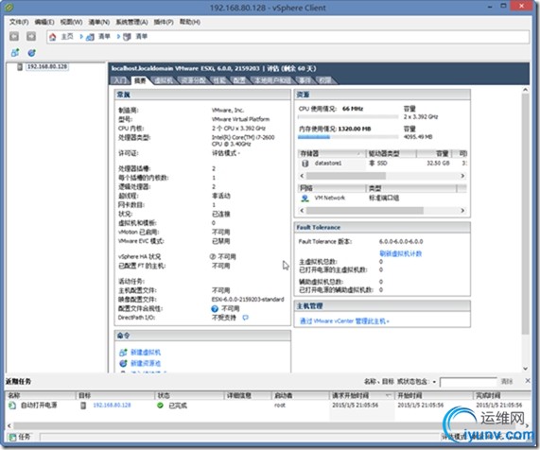Click the back navigation arrow button
Viewport: 540px width, 450px height.
[14, 36]
